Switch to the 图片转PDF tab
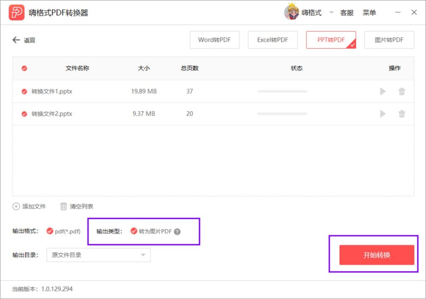Screen dimensions: 426x299 pyautogui.click(x=389, y=40)
